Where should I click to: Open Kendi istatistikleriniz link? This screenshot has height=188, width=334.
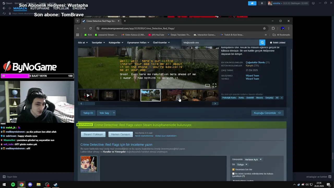[x=144, y=136]
